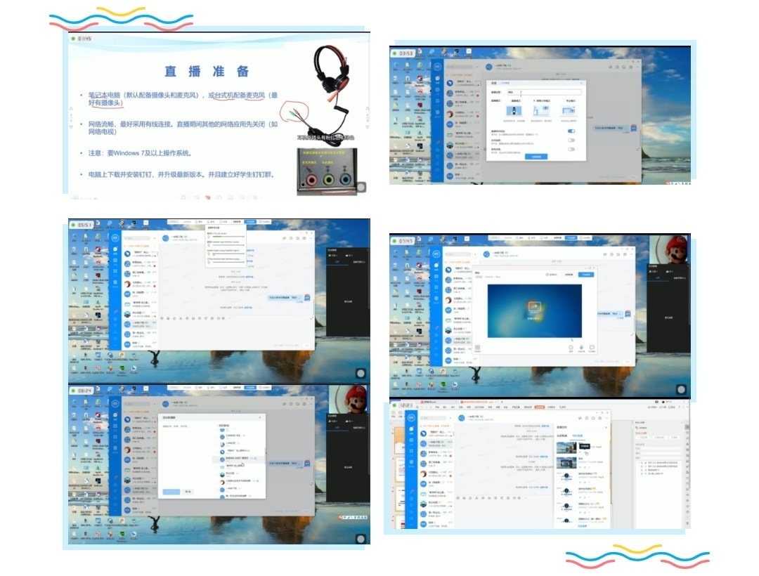Click the floating round button on headset slide
The height and width of the screenshot is (576, 759).
point(361,186)
